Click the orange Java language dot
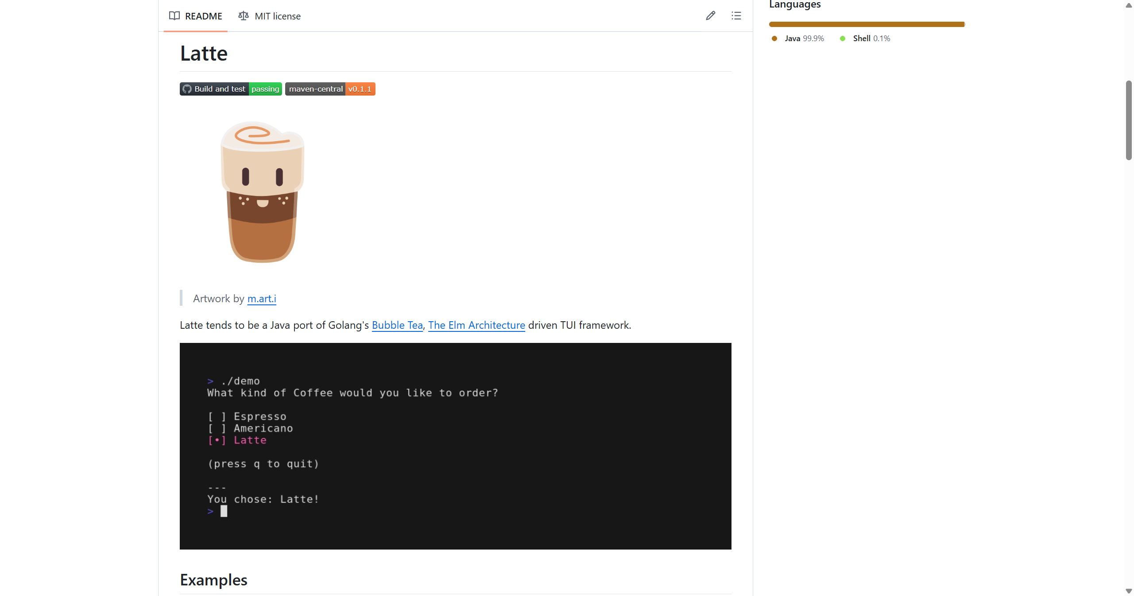The width and height of the screenshot is (1134, 596). coord(774,38)
